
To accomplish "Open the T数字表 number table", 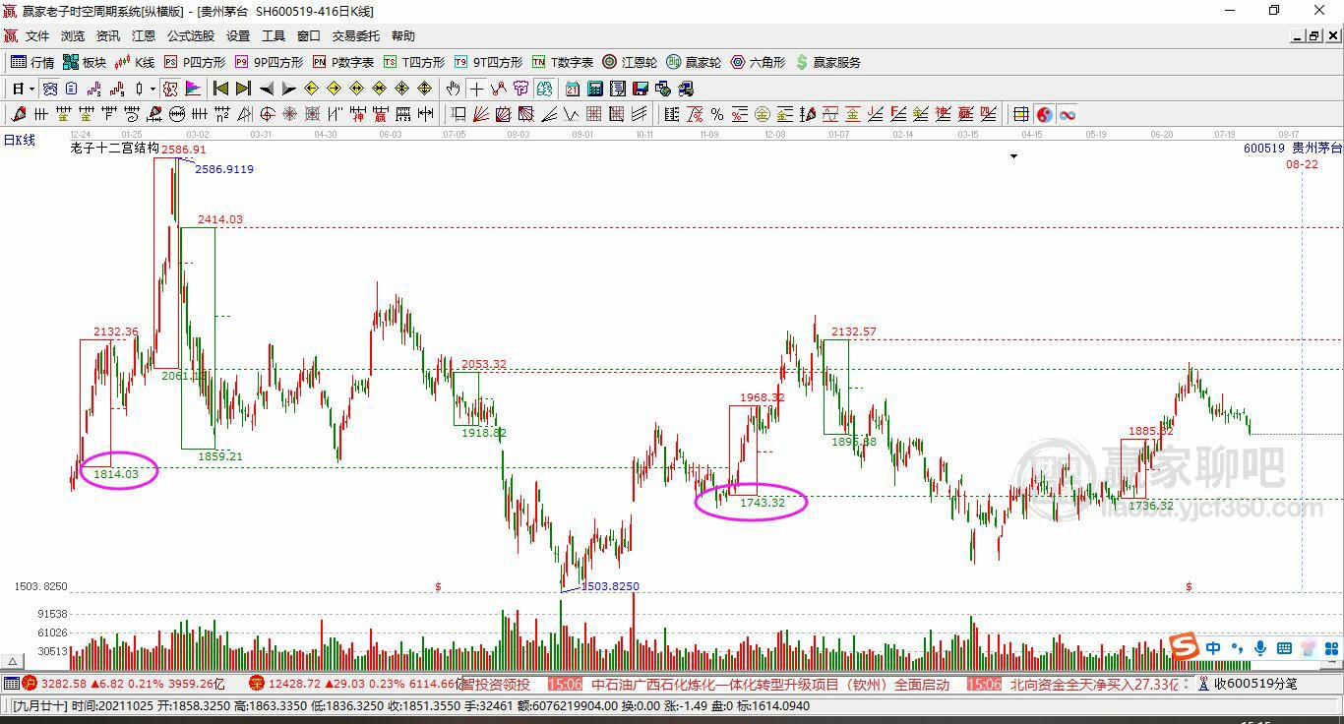I will (563, 62).
